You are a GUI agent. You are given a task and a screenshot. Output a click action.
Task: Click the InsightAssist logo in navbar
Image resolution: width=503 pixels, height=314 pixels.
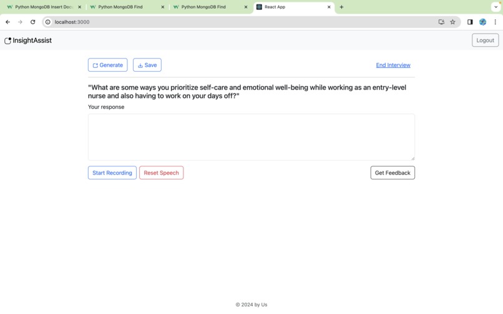(x=28, y=40)
